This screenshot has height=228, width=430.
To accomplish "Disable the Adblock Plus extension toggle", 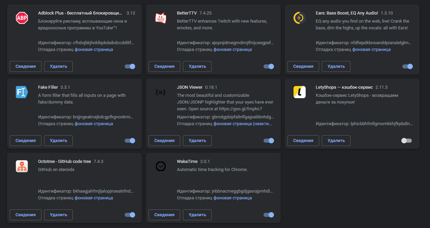I will [x=130, y=66].
